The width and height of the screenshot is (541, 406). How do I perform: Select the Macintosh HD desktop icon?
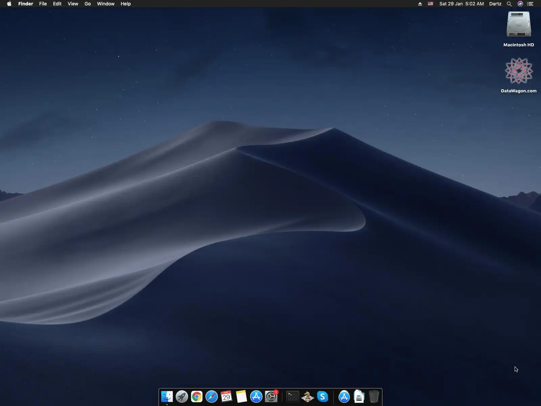click(x=519, y=29)
